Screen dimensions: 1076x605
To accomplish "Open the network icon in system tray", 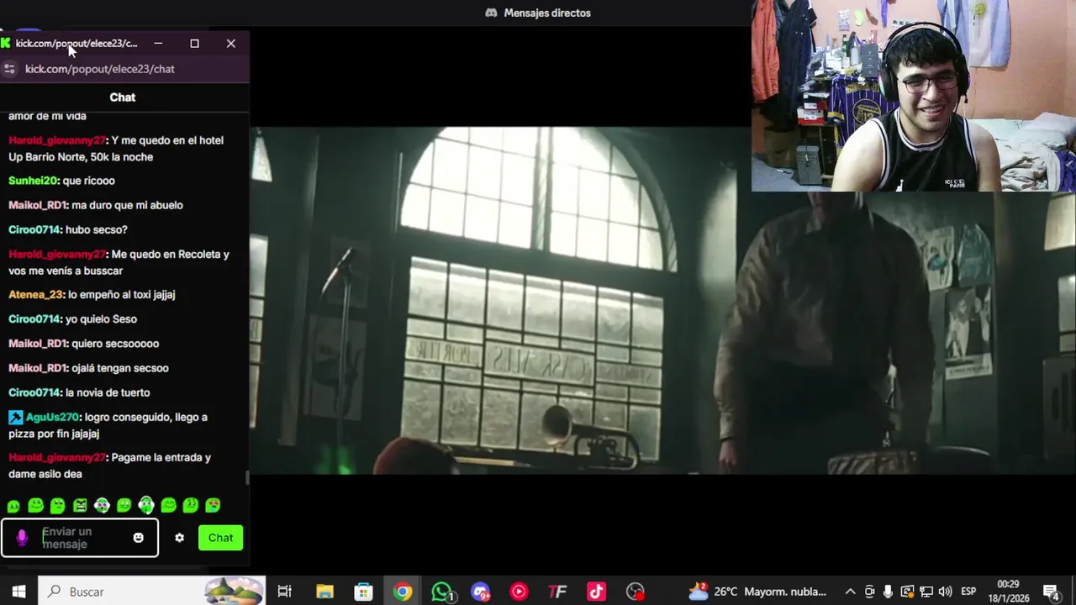I will tap(926, 592).
